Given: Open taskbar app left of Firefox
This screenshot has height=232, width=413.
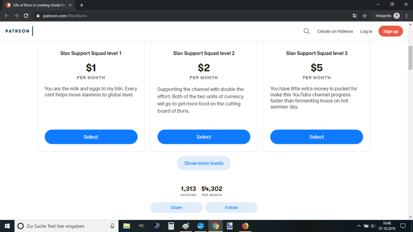Looking at the screenshot, I should click(x=230, y=226).
